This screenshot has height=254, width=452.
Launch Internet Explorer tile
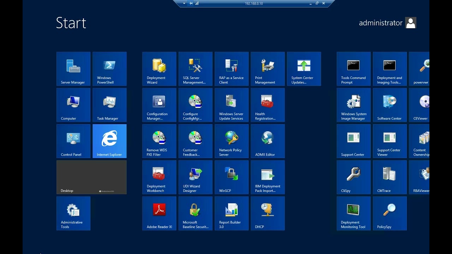point(109,141)
